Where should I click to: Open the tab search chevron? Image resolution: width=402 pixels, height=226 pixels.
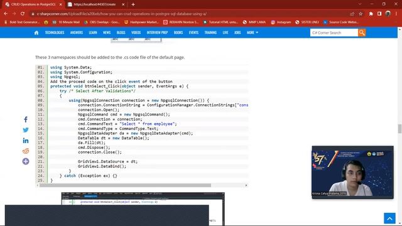pos(360,4)
